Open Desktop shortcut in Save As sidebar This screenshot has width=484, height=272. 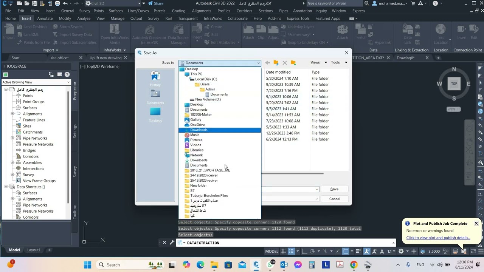point(155,115)
